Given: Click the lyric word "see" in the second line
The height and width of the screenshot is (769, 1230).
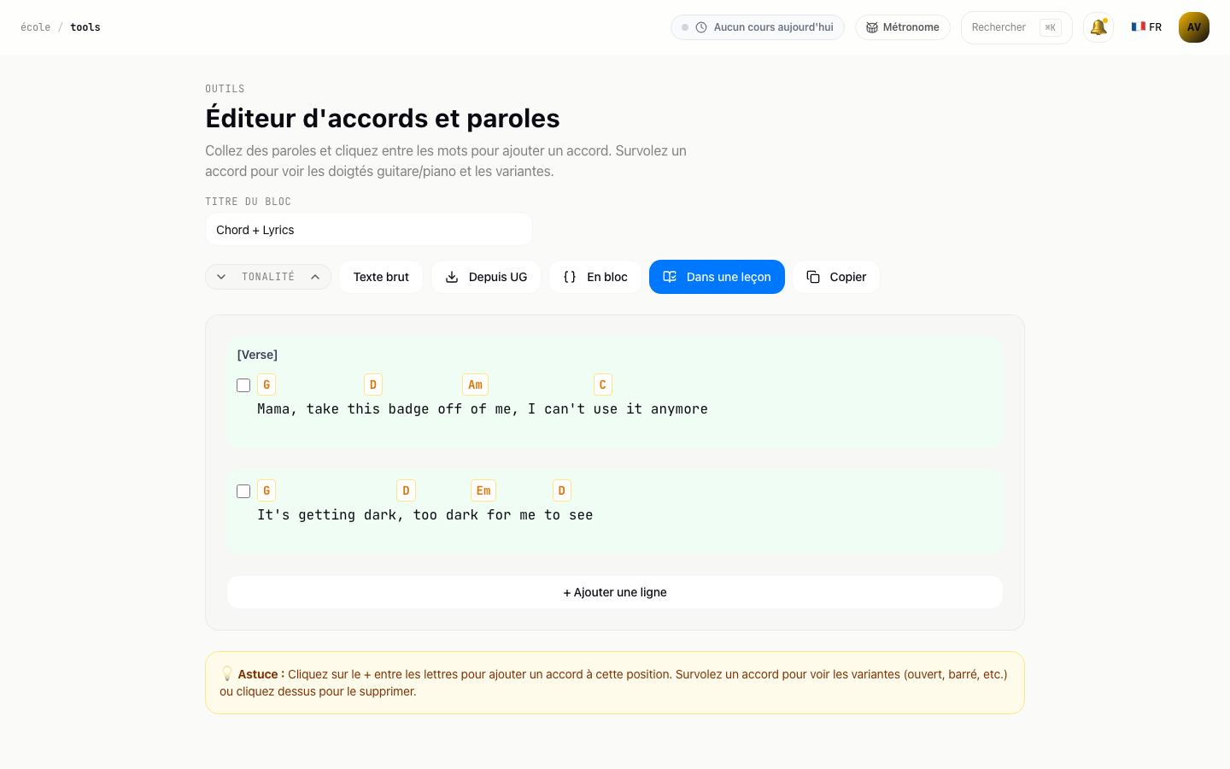Looking at the screenshot, I should [x=581, y=515].
